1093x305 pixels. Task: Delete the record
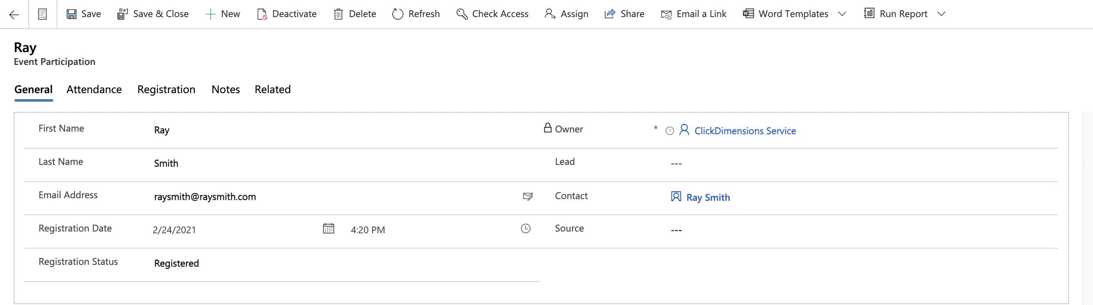tap(355, 14)
